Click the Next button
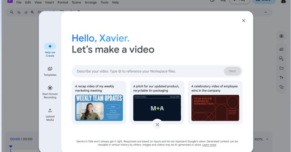 [232, 71]
